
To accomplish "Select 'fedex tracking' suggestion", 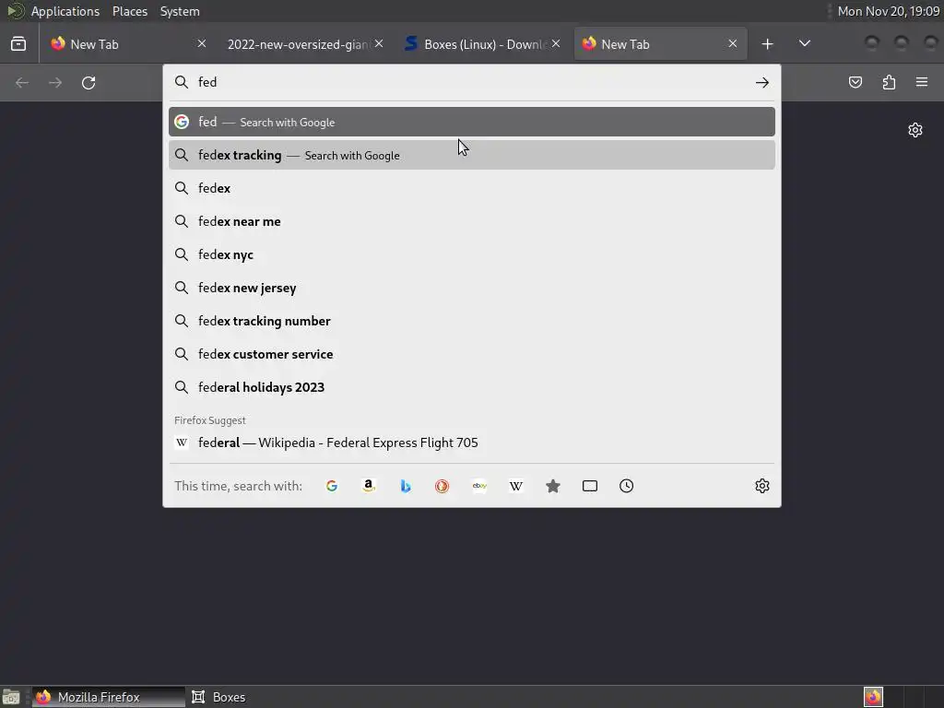I will [x=472, y=155].
